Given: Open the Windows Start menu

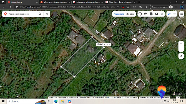Looking at the screenshot, I should [x=3, y=101].
